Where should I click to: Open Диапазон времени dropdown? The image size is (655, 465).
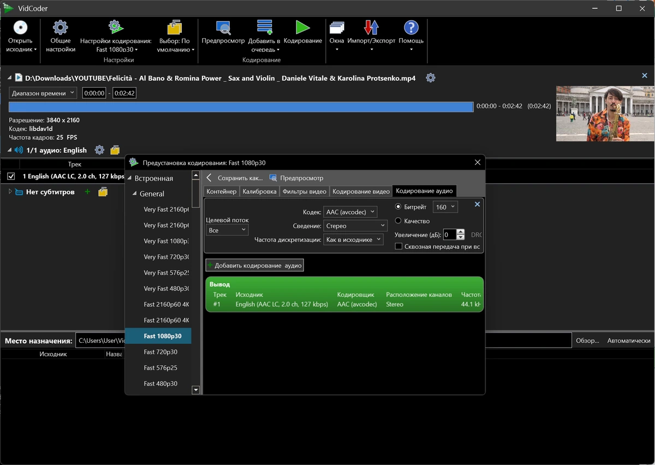(43, 93)
